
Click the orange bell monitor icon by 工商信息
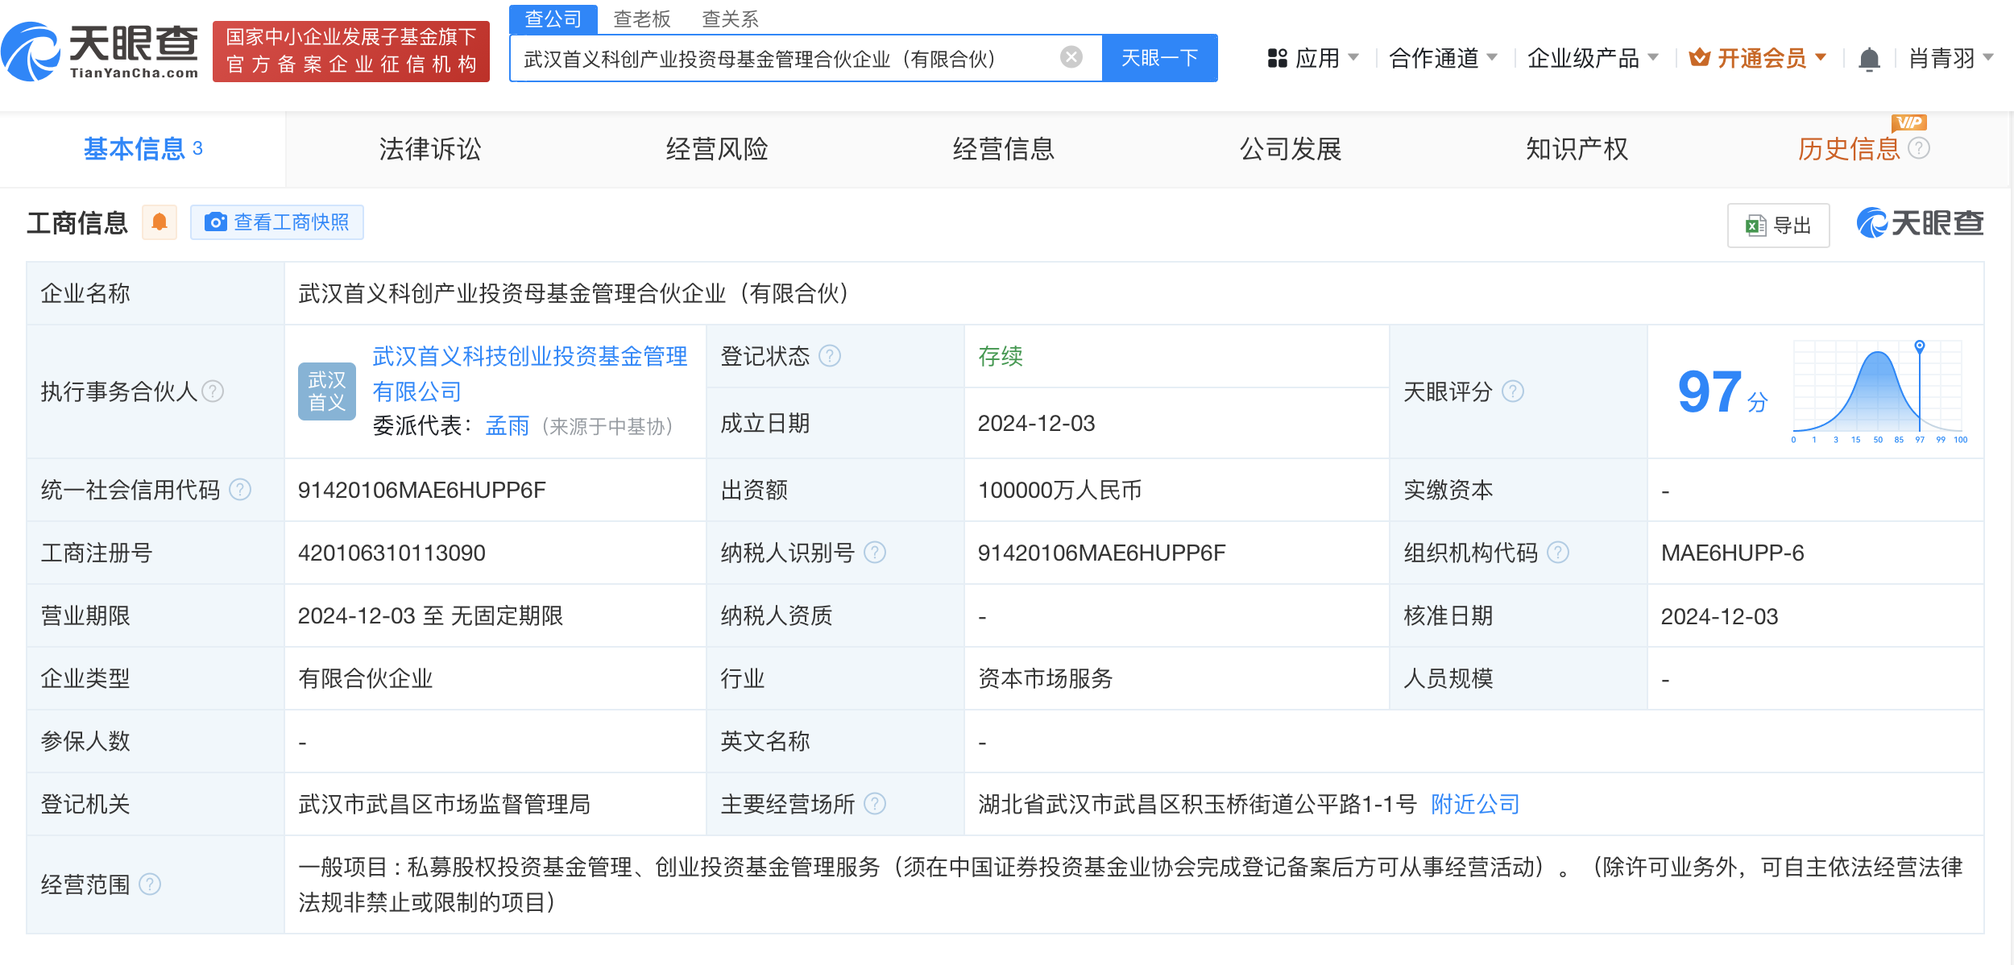click(x=160, y=222)
